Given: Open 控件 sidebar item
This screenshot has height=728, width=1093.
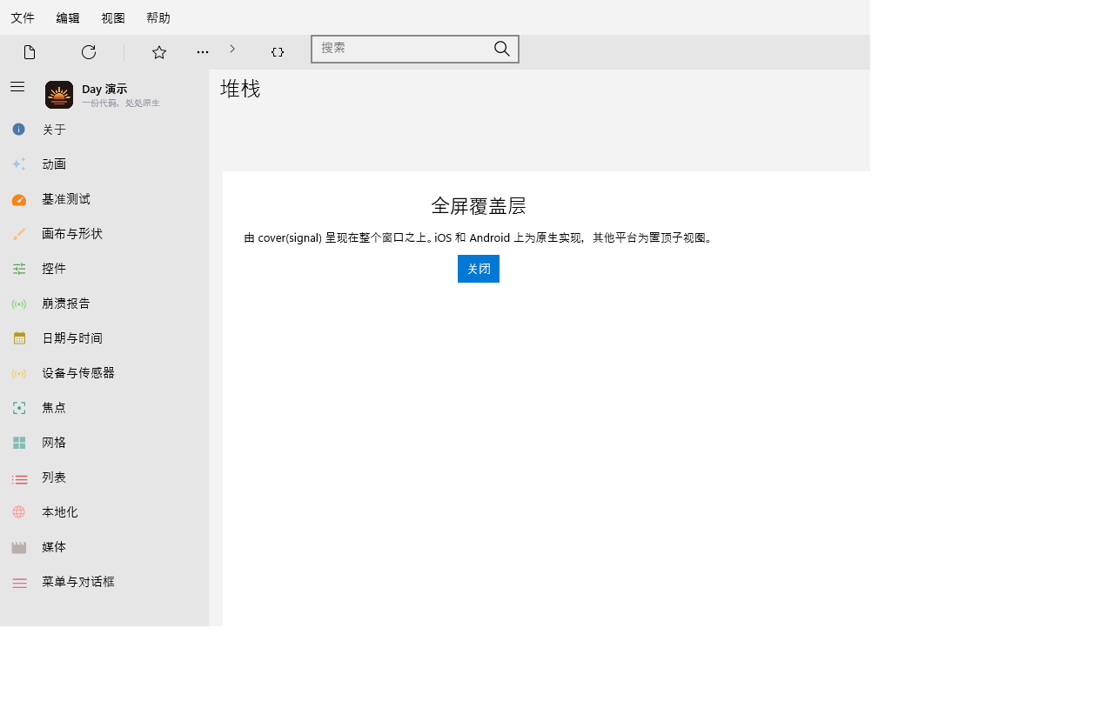Looking at the screenshot, I should point(104,269).
